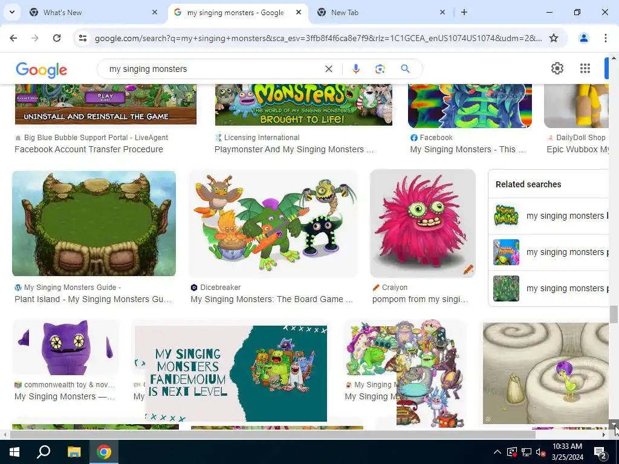Open Google quick settings gear

[x=557, y=69]
